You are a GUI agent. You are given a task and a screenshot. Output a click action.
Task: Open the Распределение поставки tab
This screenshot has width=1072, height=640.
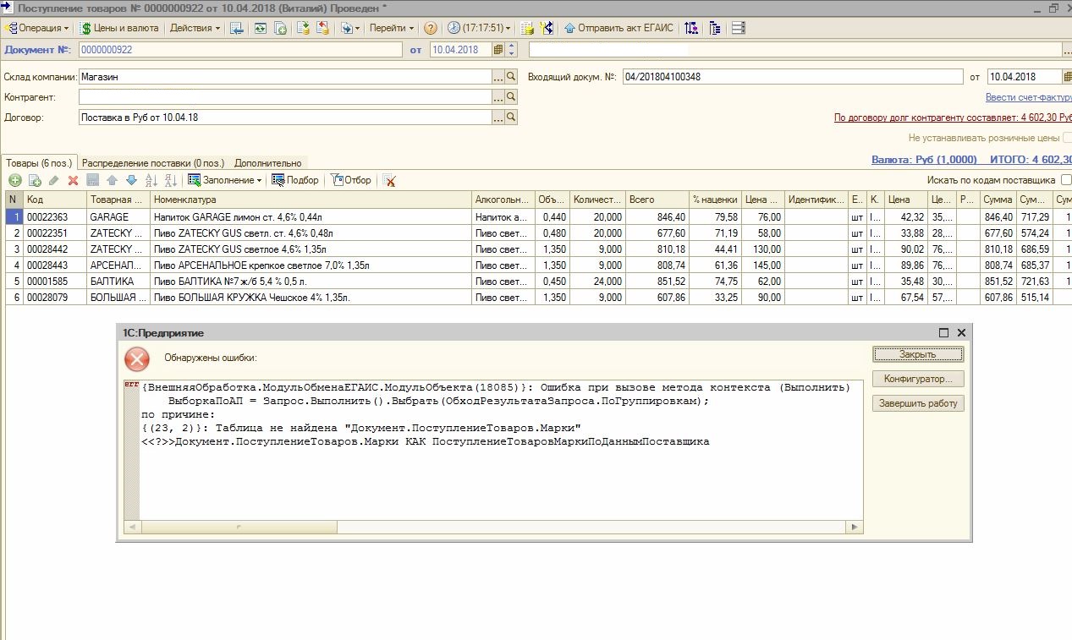point(153,163)
